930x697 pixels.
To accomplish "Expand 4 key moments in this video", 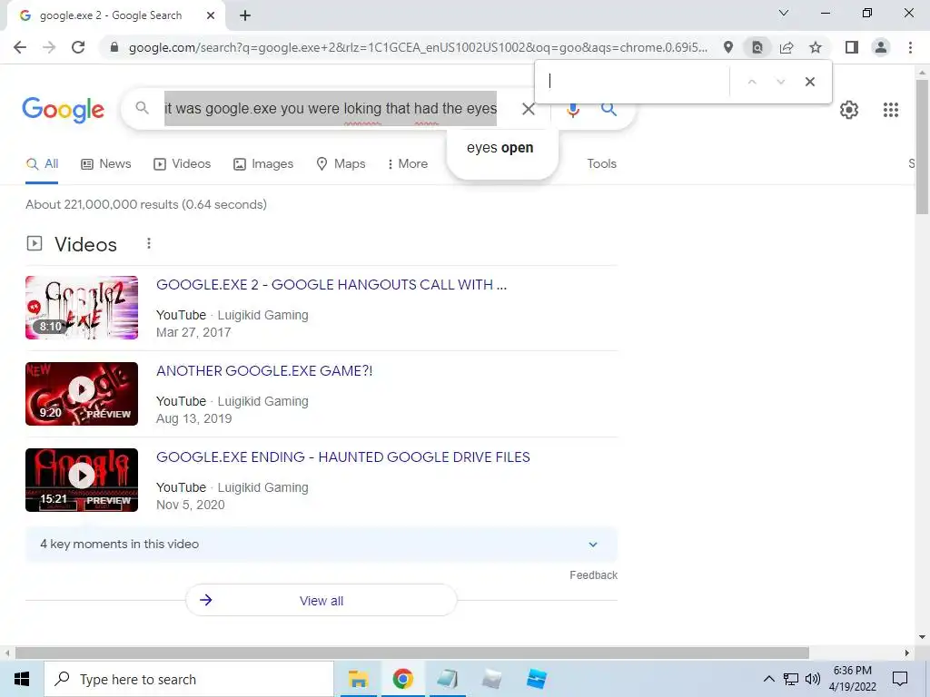I will point(322,545).
